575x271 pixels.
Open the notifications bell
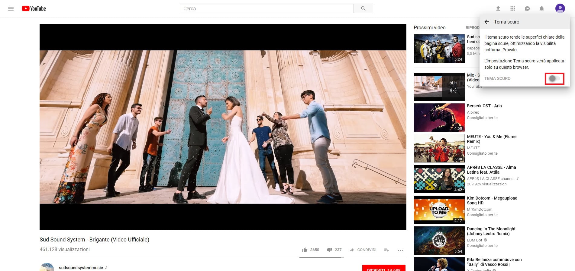tap(542, 9)
